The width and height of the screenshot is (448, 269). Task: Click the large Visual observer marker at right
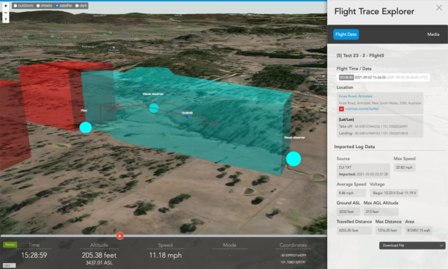pyautogui.click(x=293, y=158)
